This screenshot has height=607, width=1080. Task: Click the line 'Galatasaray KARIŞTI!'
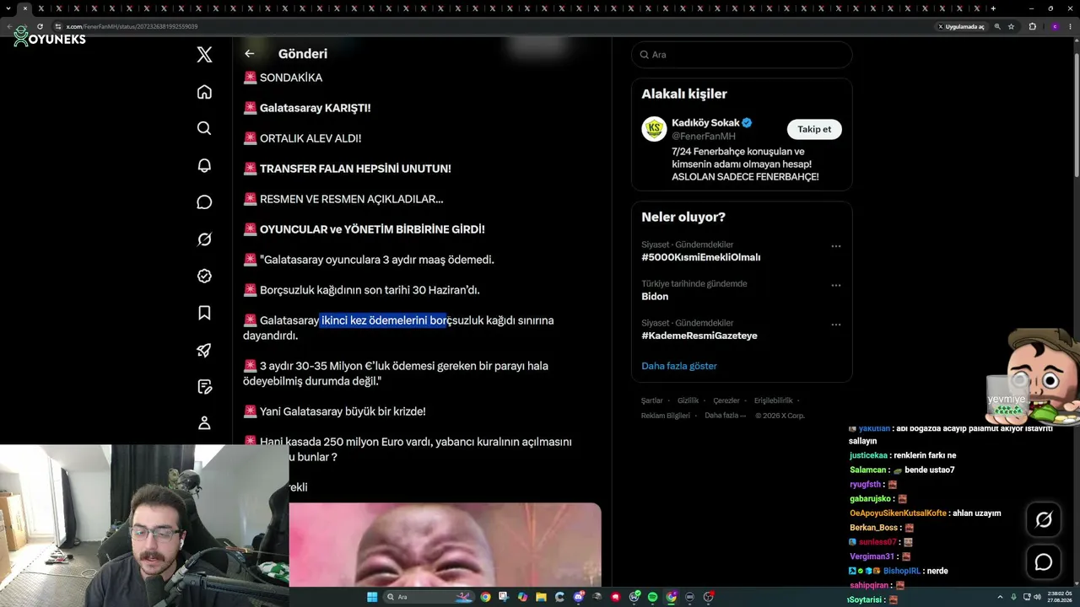(x=316, y=108)
